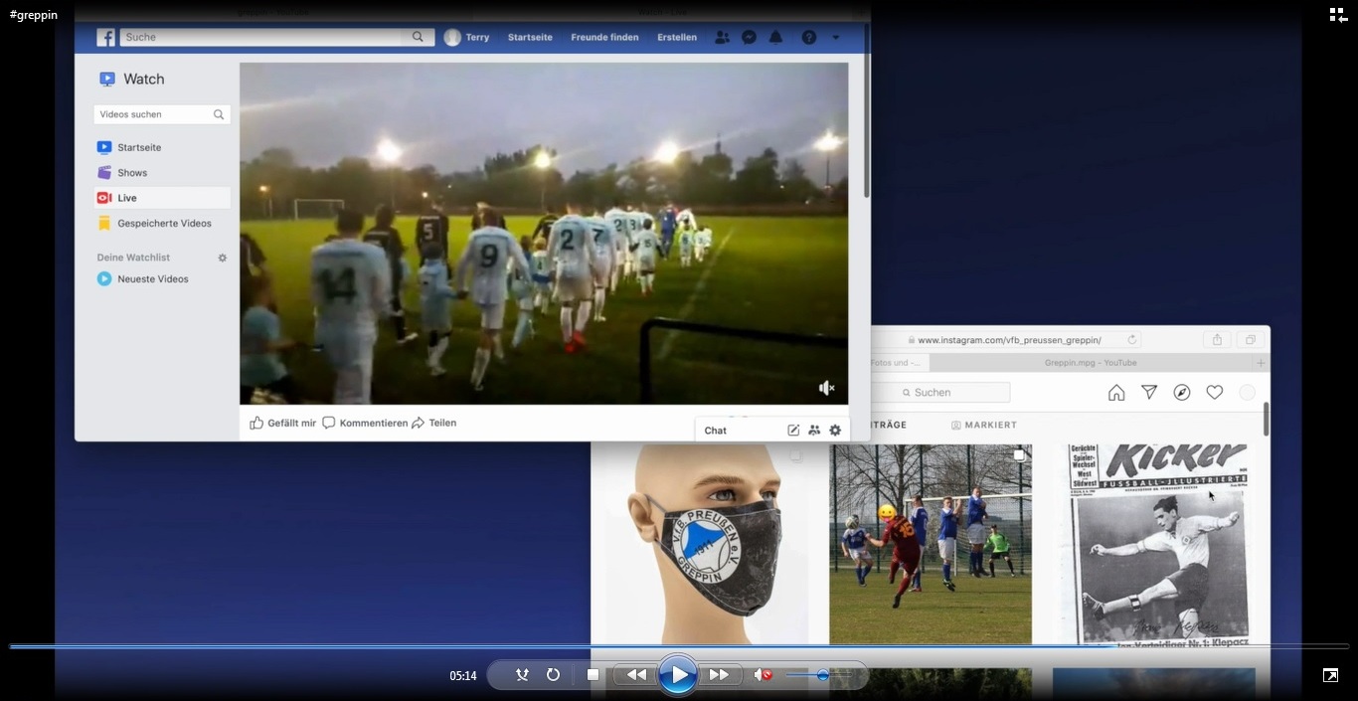Open Gespeicherte Videos in the Watch sidebar
The height and width of the screenshot is (701, 1358).
click(162, 224)
